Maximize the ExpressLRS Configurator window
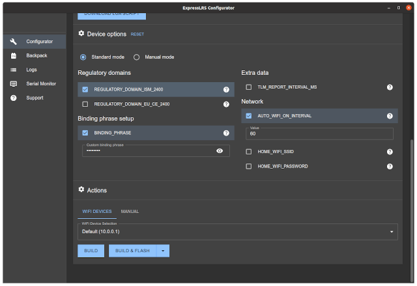The image size is (417, 286). 399,8
